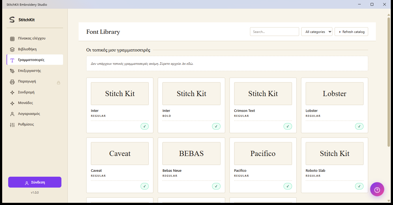Click the sparkle icon beside Μονάδες
The width and height of the screenshot is (393, 205).
(12, 103)
